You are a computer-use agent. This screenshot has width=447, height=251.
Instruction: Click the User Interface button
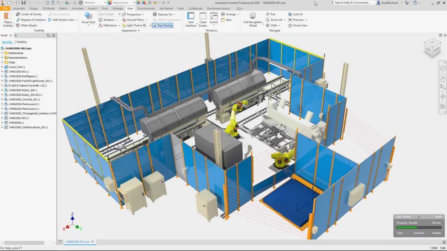tap(191, 20)
